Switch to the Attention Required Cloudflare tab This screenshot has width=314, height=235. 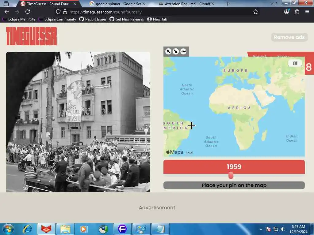[x=187, y=4]
